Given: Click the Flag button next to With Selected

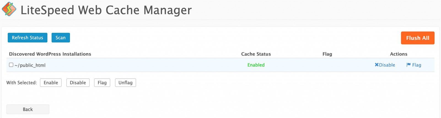Looking at the screenshot, I should (x=102, y=83).
